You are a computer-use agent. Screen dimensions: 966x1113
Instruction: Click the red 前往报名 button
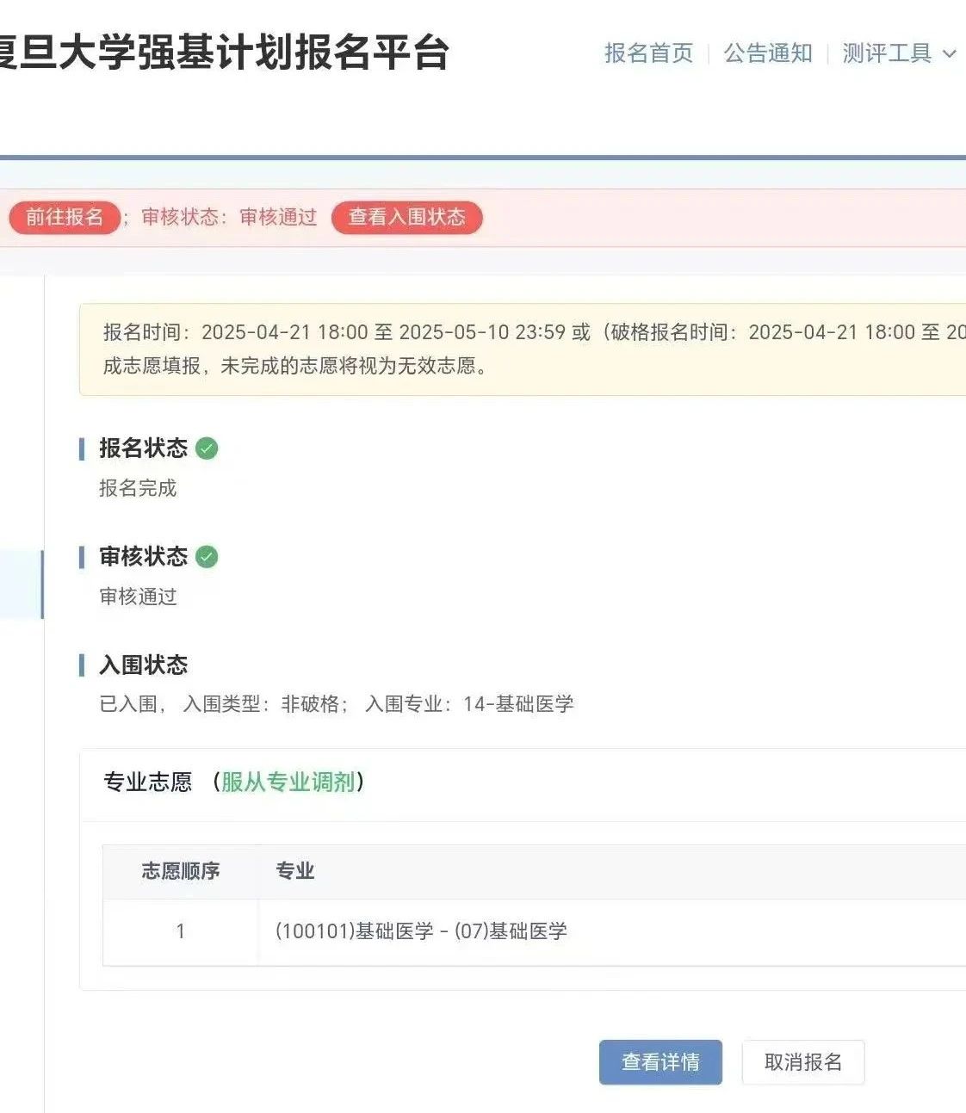point(64,217)
